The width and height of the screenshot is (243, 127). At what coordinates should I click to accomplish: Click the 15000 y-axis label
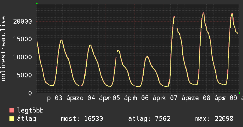23,39
